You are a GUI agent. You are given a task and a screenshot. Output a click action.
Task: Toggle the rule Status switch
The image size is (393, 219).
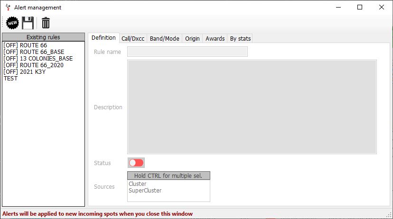click(x=136, y=163)
